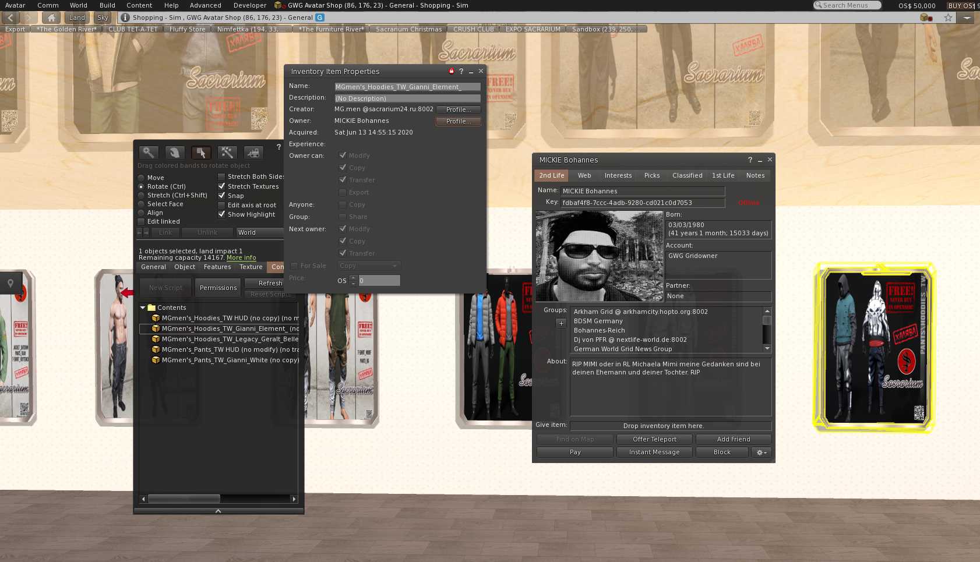980x562 pixels.
Task: Send an Instant Message to MICKIE
Action: tap(654, 452)
